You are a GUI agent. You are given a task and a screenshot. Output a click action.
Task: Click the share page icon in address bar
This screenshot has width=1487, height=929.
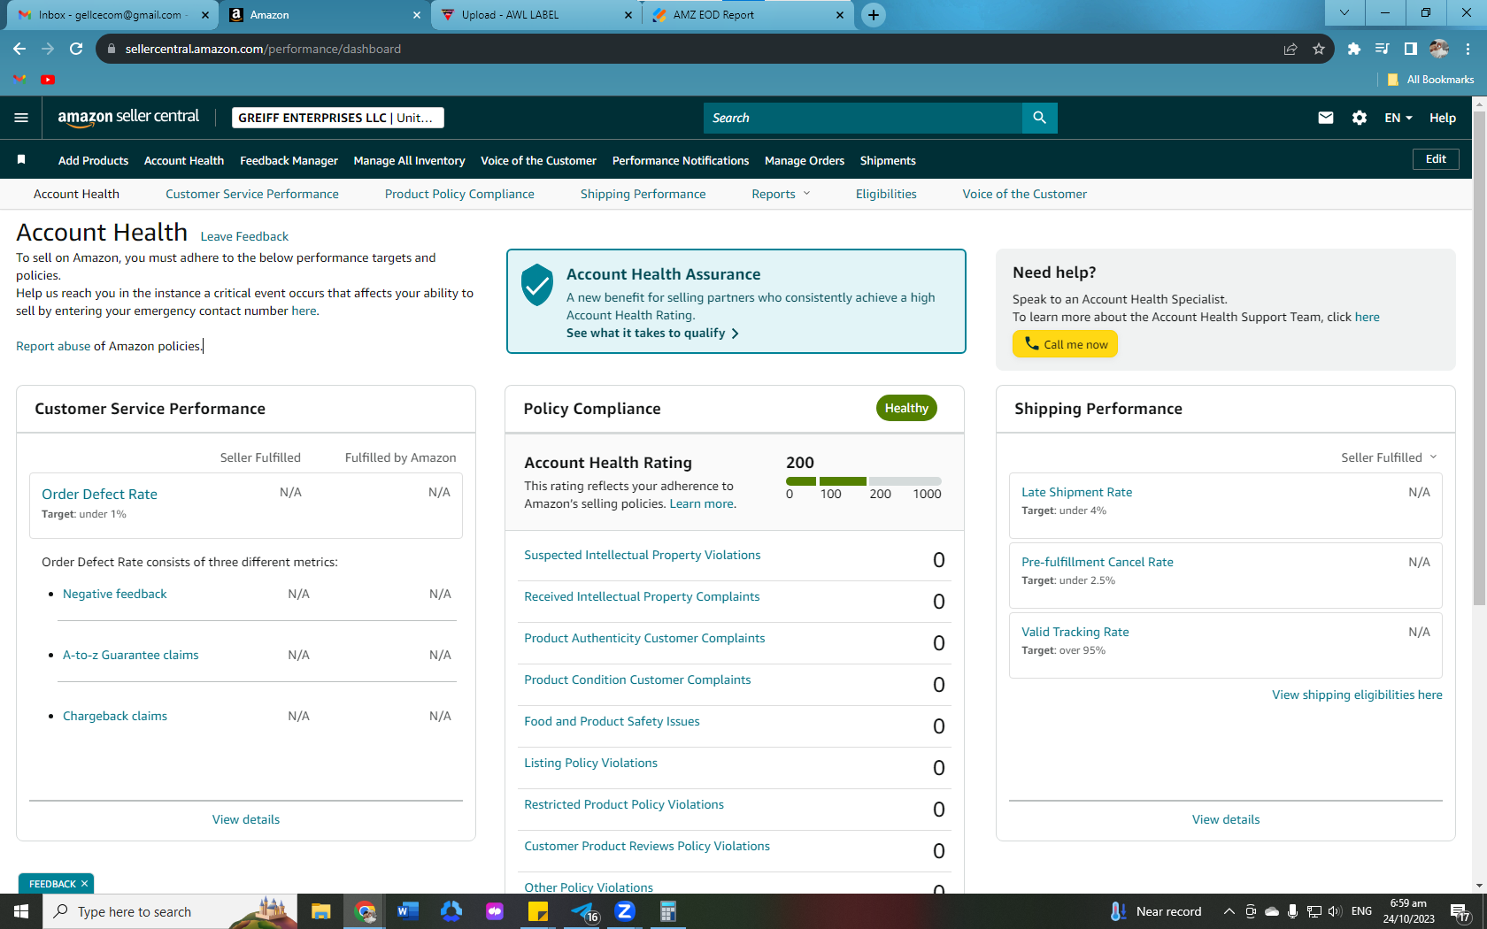point(1291,49)
